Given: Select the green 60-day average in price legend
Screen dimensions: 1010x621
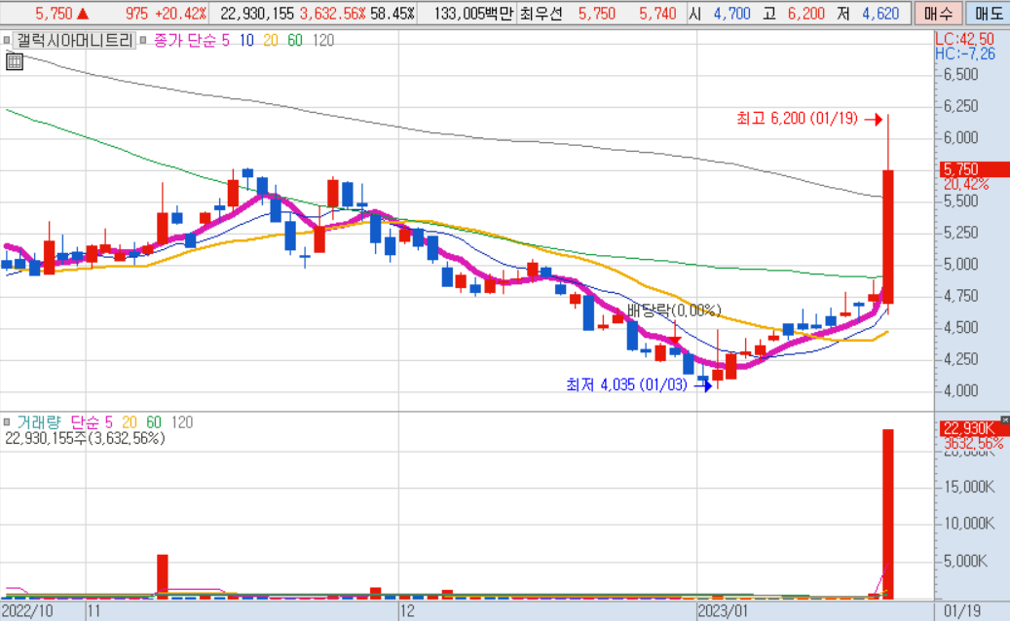Looking at the screenshot, I should 295,41.
